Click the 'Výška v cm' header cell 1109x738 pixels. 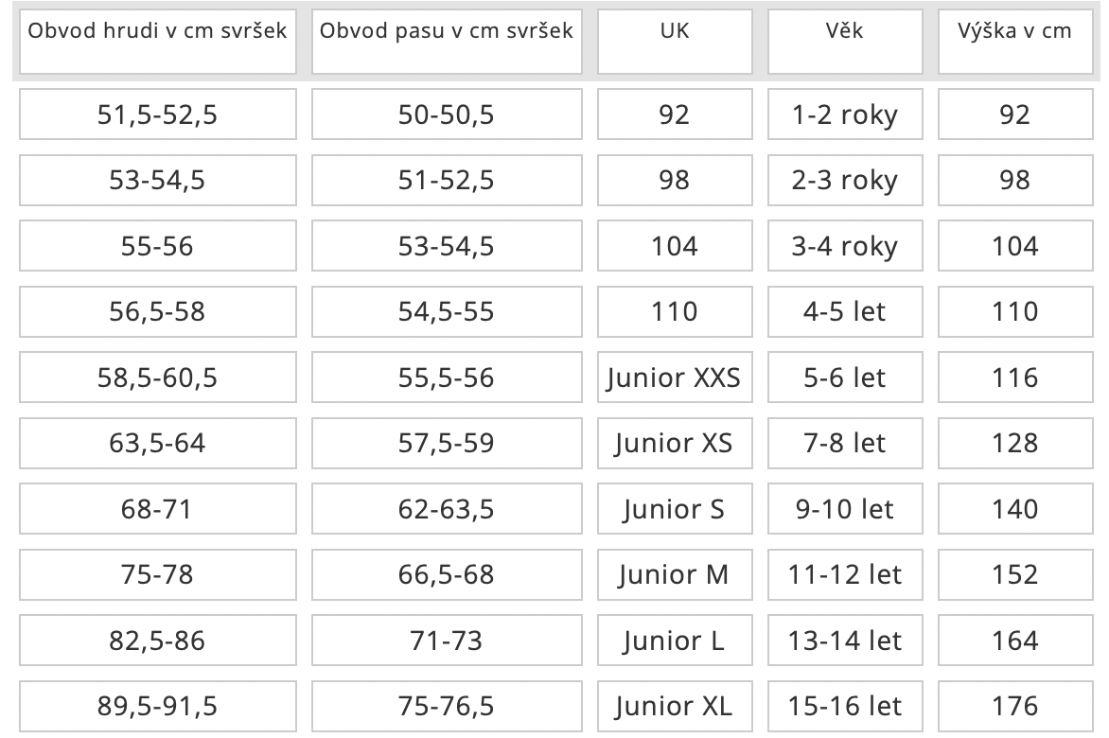click(x=1015, y=41)
